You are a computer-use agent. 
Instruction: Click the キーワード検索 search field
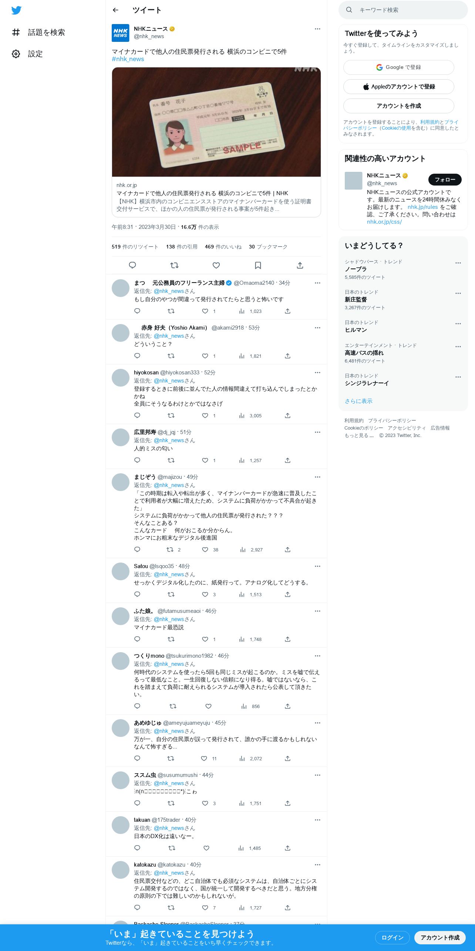click(403, 10)
